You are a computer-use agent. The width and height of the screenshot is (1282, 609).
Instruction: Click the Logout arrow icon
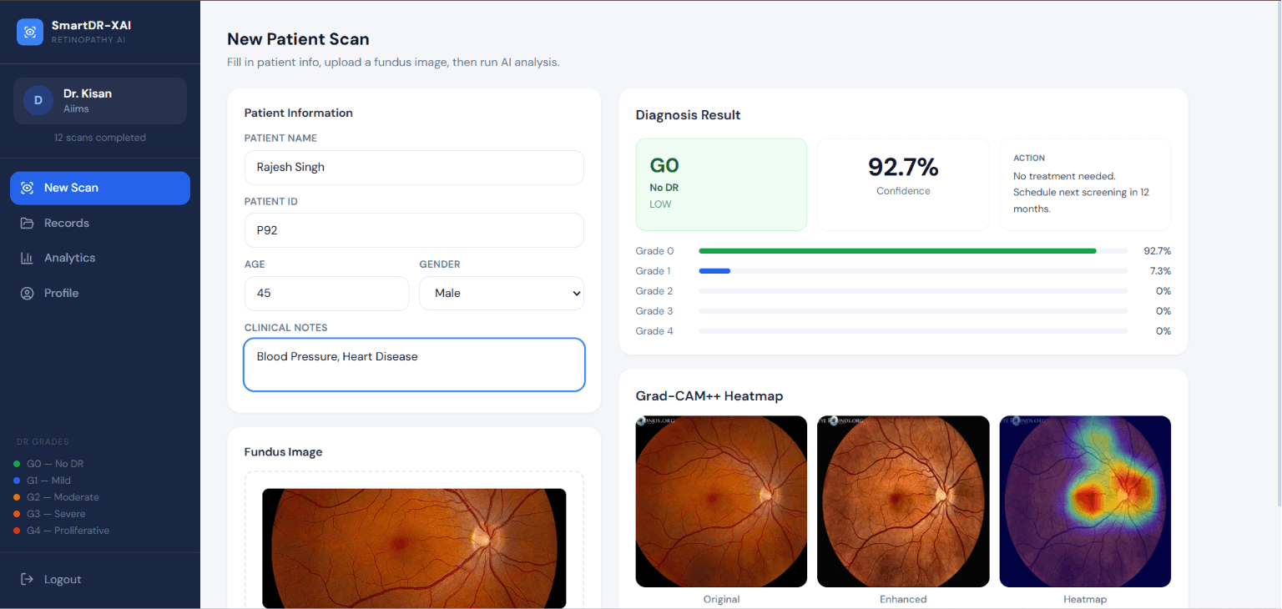pos(28,579)
